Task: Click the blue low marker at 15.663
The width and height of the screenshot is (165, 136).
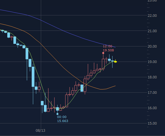Action: (57, 114)
